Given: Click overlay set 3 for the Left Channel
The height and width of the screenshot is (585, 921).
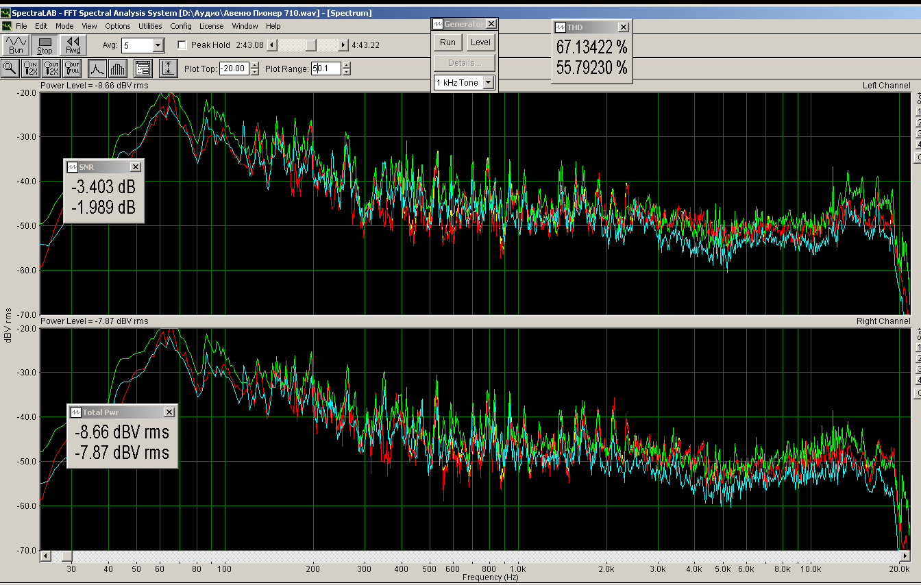Looking at the screenshot, I should 918,134.
